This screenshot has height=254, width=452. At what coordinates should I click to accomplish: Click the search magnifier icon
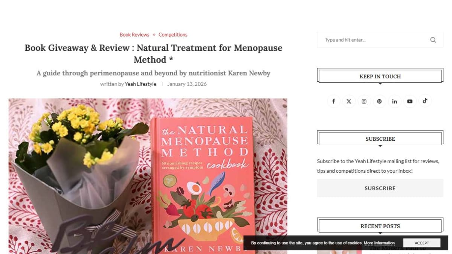[433, 40]
